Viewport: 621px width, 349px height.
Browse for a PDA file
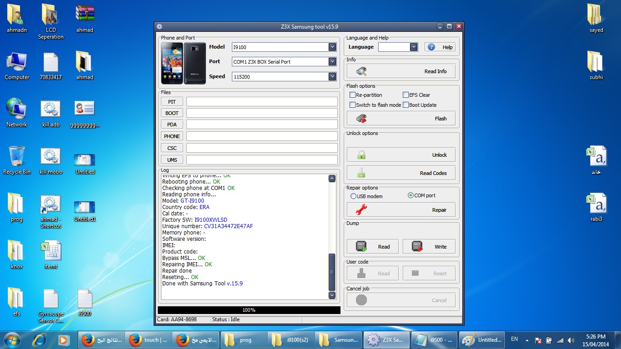(172, 125)
